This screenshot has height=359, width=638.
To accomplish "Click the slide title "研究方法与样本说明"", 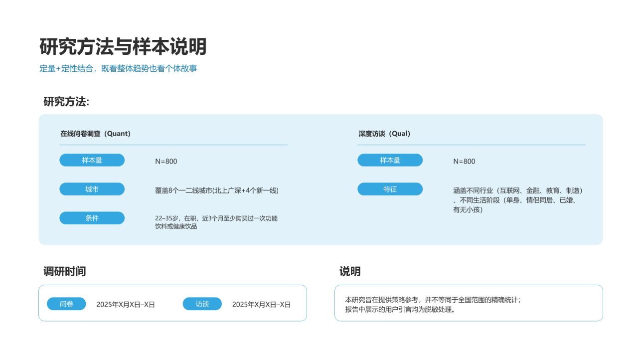I will (123, 47).
